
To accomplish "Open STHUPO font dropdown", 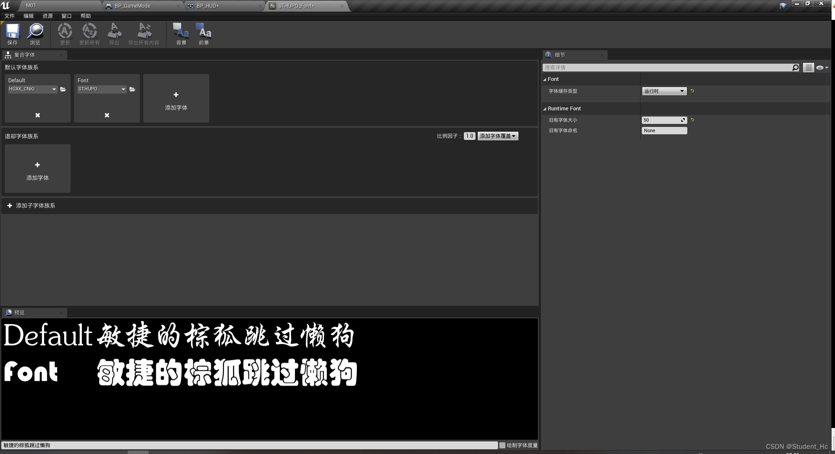I will 102,89.
